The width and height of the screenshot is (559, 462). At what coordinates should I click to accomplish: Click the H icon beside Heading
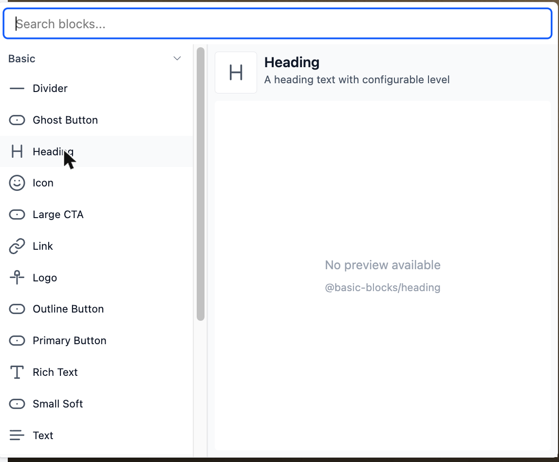[17, 151]
